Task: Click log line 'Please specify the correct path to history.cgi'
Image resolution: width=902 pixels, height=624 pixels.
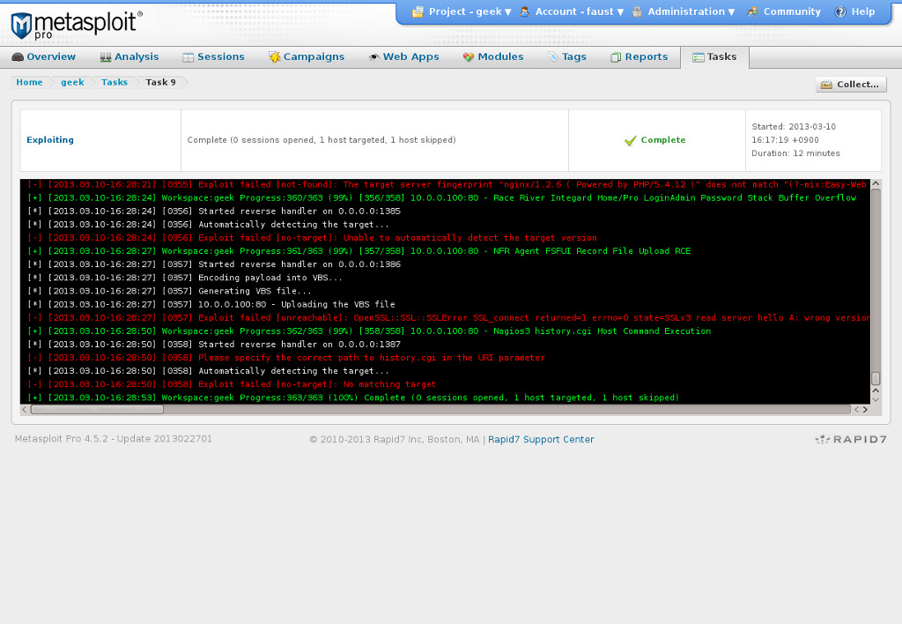Action: (x=286, y=358)
